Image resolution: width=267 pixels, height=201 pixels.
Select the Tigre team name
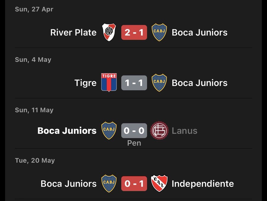(85, 83)
